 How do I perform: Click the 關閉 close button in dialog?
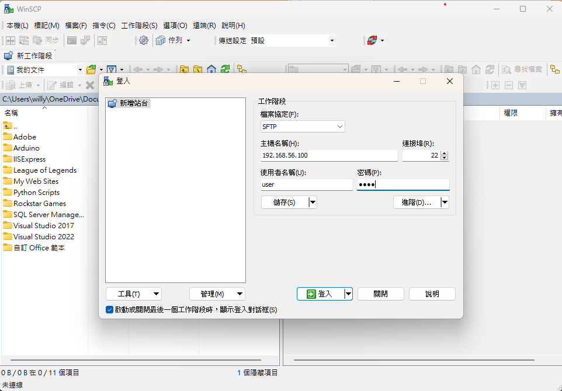click(381, 294)
